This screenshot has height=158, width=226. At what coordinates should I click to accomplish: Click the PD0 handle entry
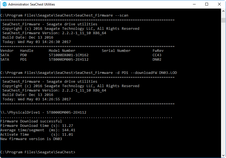(x=23, y=55)
